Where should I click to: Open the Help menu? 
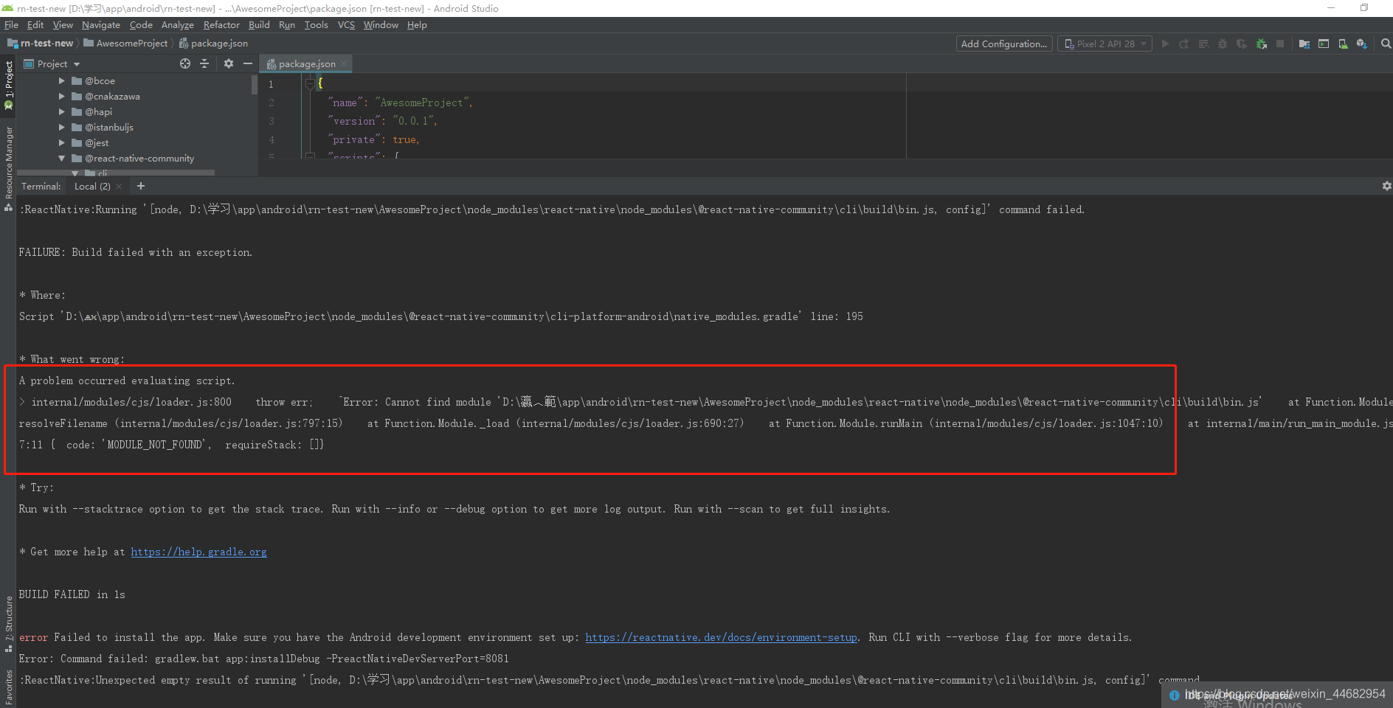[x=417, y=25]
